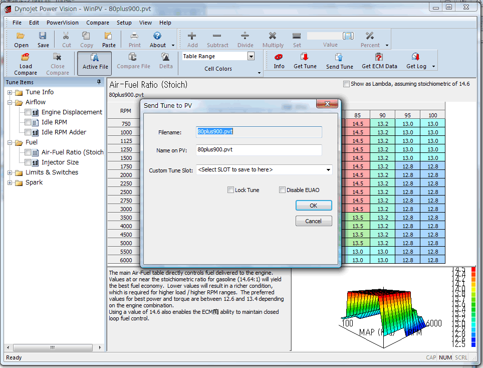Viewport: 483px width, 368px height.
Task: Click the Add plus icon
Action: coord(192,36)
